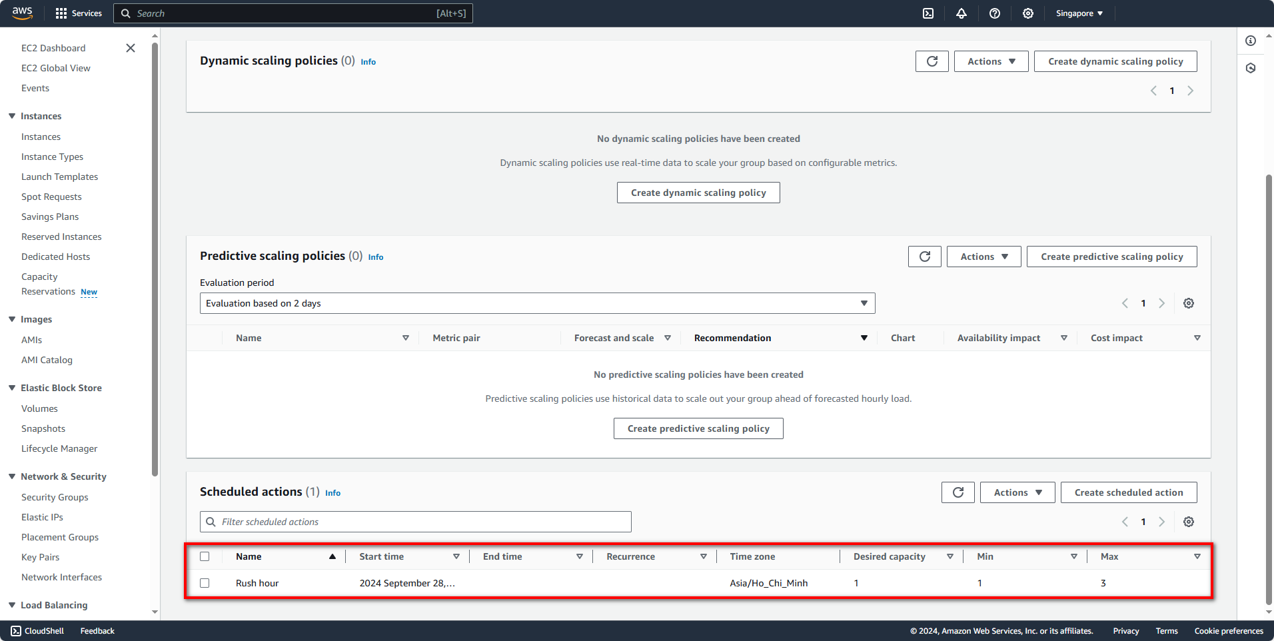Open the notifications bell
This screenshot has width=1274, height=641.
coord(961,13)
